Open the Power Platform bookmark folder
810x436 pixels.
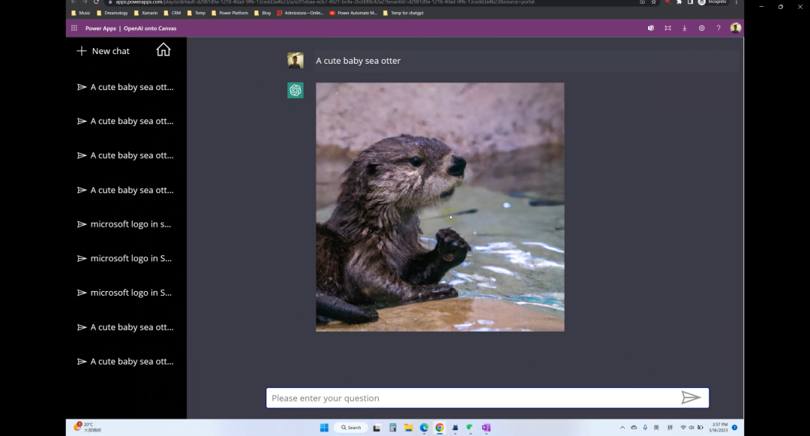click(x=230, y=13)
